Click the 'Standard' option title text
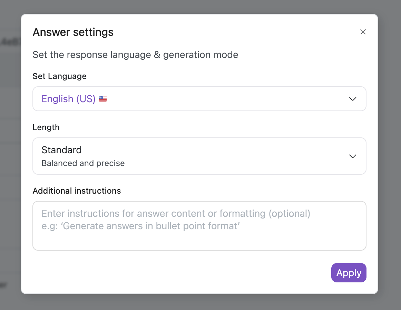Viewport: 401px width, 310px height. [61, 150]
